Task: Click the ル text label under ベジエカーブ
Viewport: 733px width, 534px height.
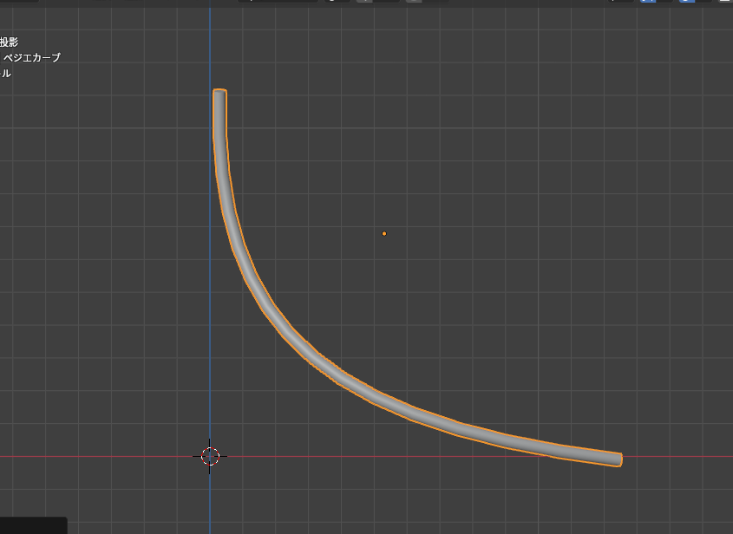Action: pyautogui.click(x=6, y=74)
